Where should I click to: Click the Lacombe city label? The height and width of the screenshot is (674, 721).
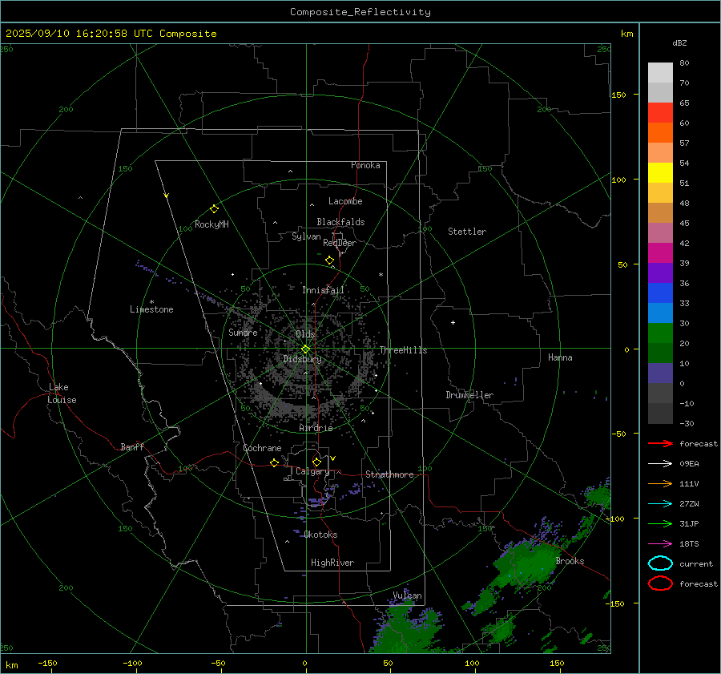coord(345,201)
